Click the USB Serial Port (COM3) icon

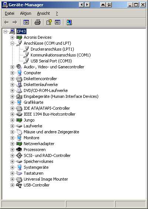(26, 61)
